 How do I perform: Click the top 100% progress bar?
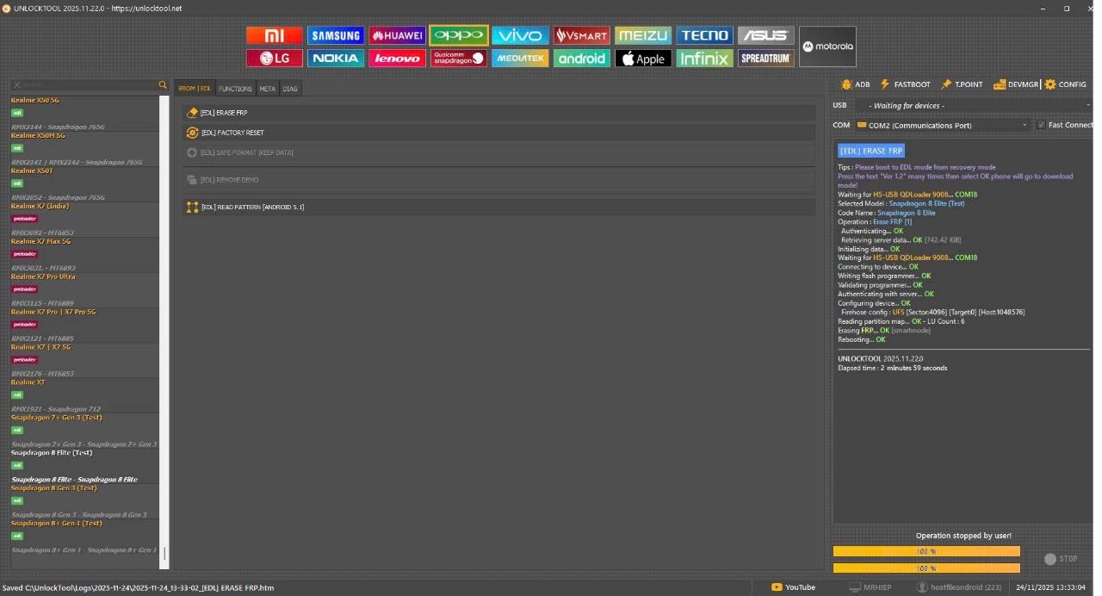926,551
